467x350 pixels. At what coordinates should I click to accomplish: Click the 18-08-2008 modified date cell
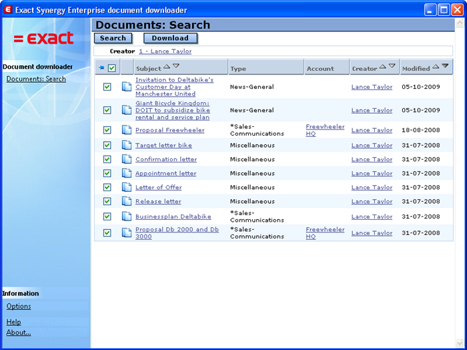pyautogui.click(x=420, y=130)
